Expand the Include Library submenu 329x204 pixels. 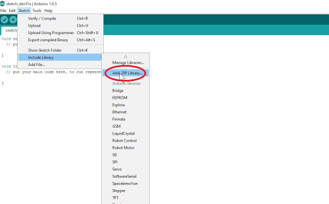[60, 57]
